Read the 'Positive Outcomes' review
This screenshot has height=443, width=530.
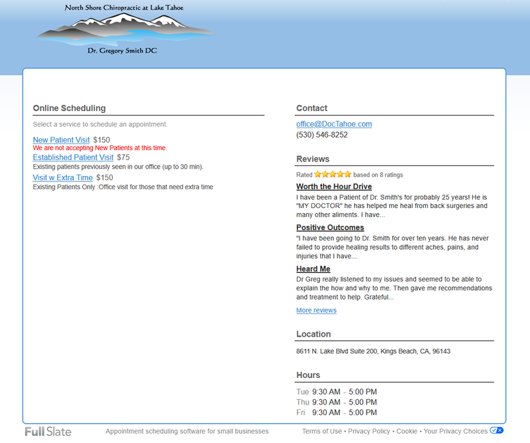[330, 228]
